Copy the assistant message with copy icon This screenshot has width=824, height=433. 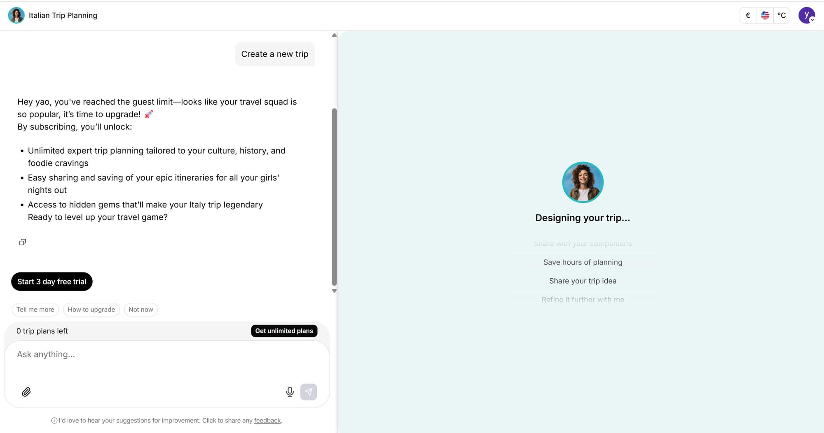tap(23, 242)
